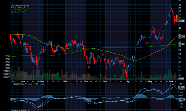Click the '2026' year axis label
The height and width of the screenshot is (111, 186).
pyautogui.click(x=65, y=81)
